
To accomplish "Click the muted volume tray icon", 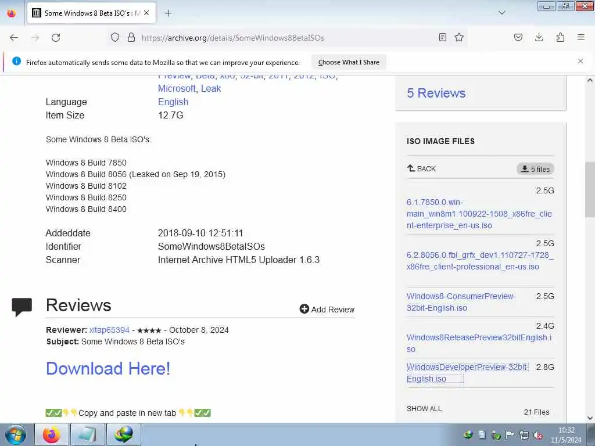I will tap(537, 435).
